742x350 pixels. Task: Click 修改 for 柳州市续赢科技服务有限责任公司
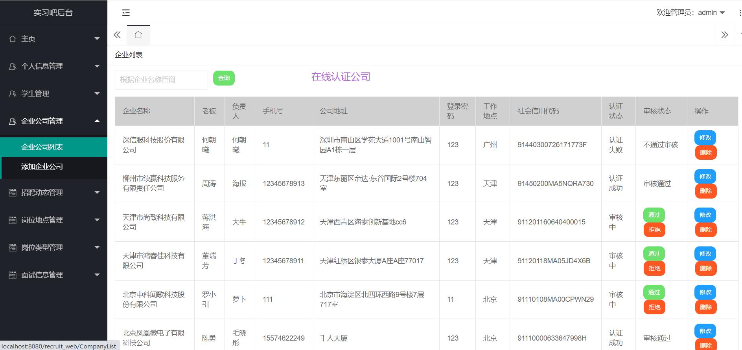pyautogui.click(x=705, y=176)
